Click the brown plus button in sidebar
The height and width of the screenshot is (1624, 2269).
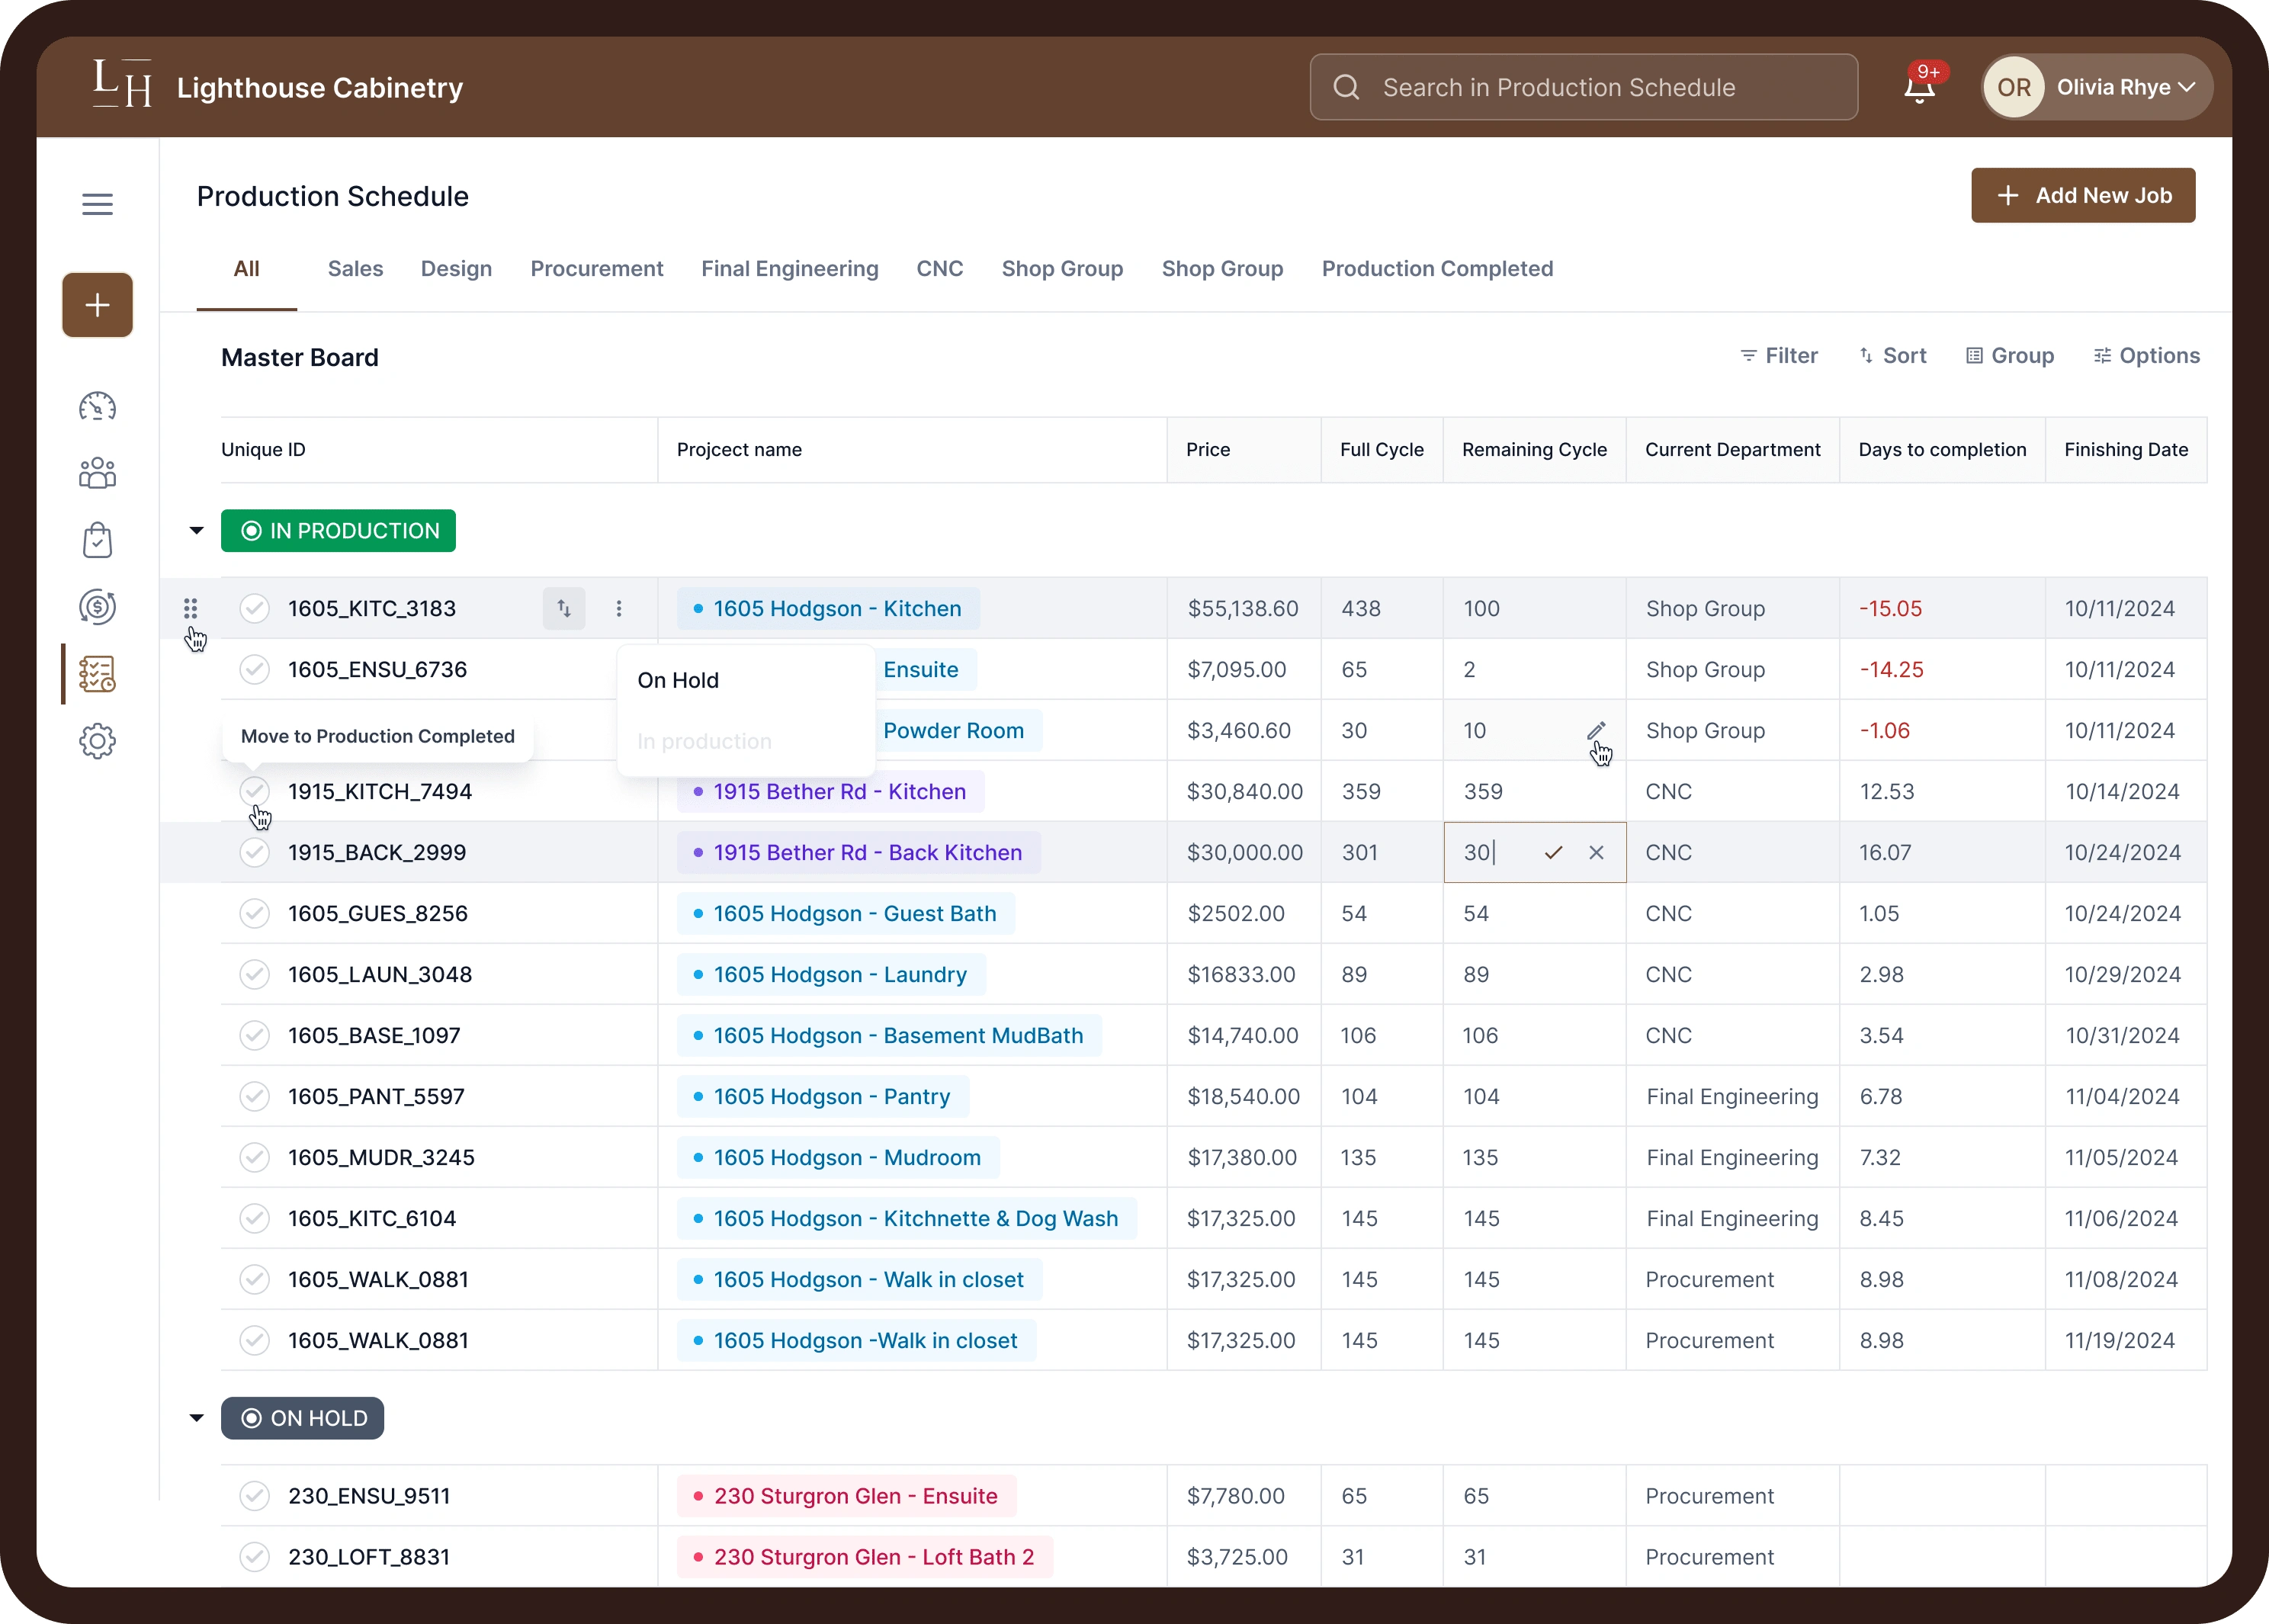point(97,305)
